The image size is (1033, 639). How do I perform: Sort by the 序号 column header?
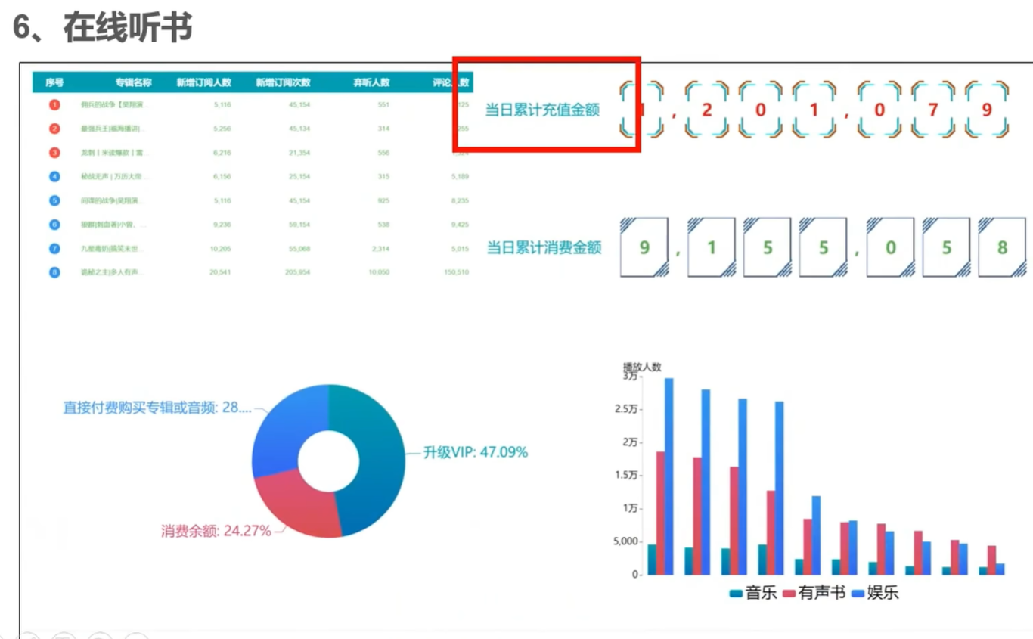(x=54, y=82)
